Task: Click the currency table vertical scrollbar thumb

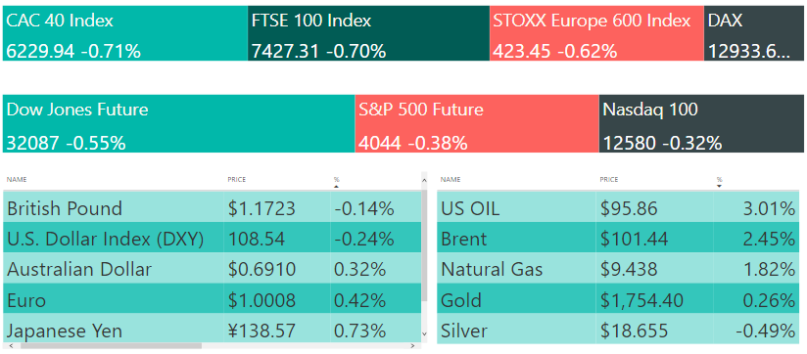Action: click(424, 244)
